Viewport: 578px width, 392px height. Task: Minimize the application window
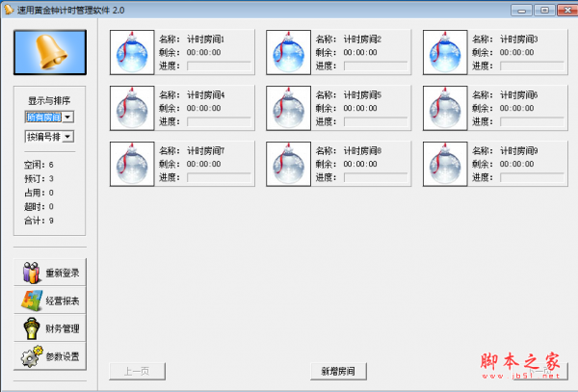click(x=521, y=10)
